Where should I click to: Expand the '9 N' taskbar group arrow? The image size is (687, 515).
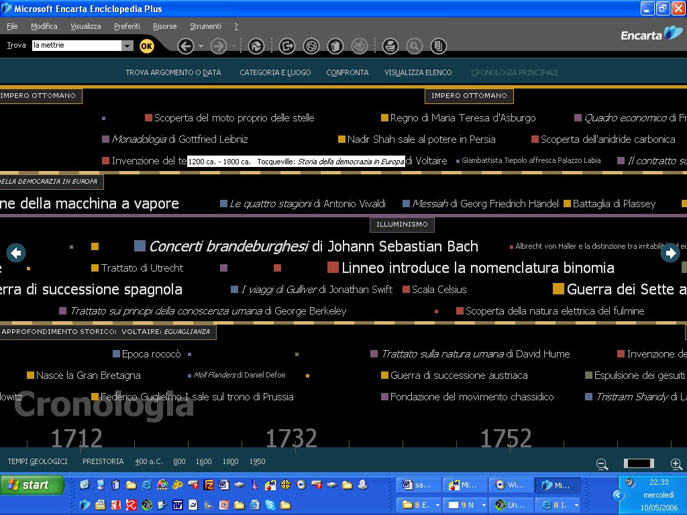coord(484,505)
